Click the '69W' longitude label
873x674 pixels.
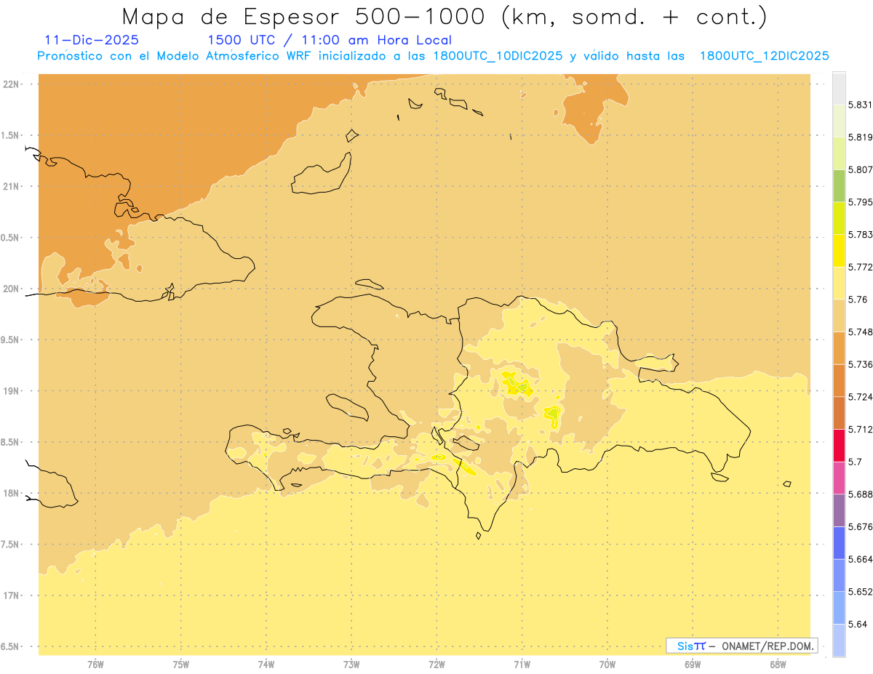[x=693, y=664]
